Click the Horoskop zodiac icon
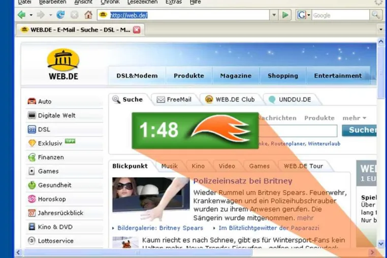Image resolution: width=387 pixels, height=258 pixels. (x=32, y=199)
